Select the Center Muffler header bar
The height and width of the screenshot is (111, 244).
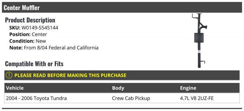point(122,8)
